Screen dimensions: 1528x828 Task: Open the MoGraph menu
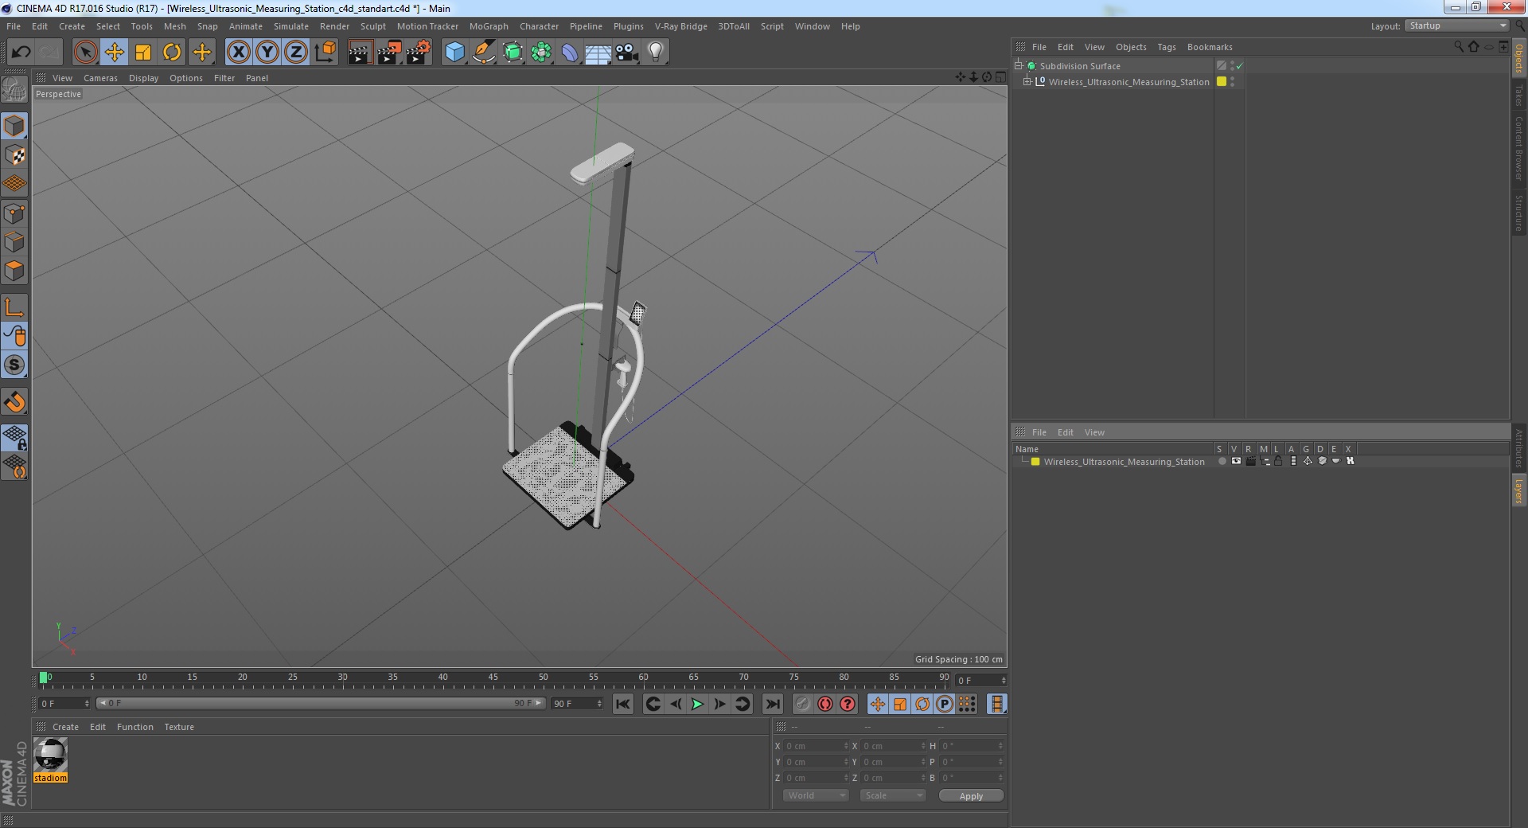tap(489, 26)
